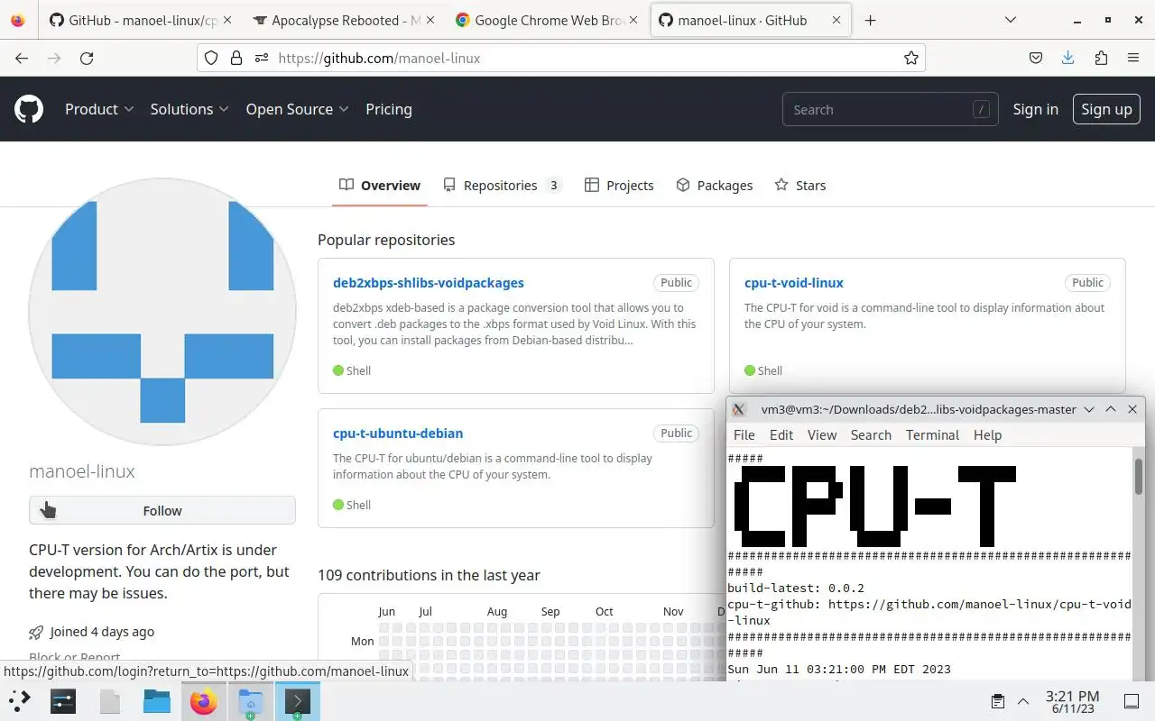The width and height of the screenshot is (1155, 721).
Task: Click the address bar URL field
Action: click(x=587, y=58)
